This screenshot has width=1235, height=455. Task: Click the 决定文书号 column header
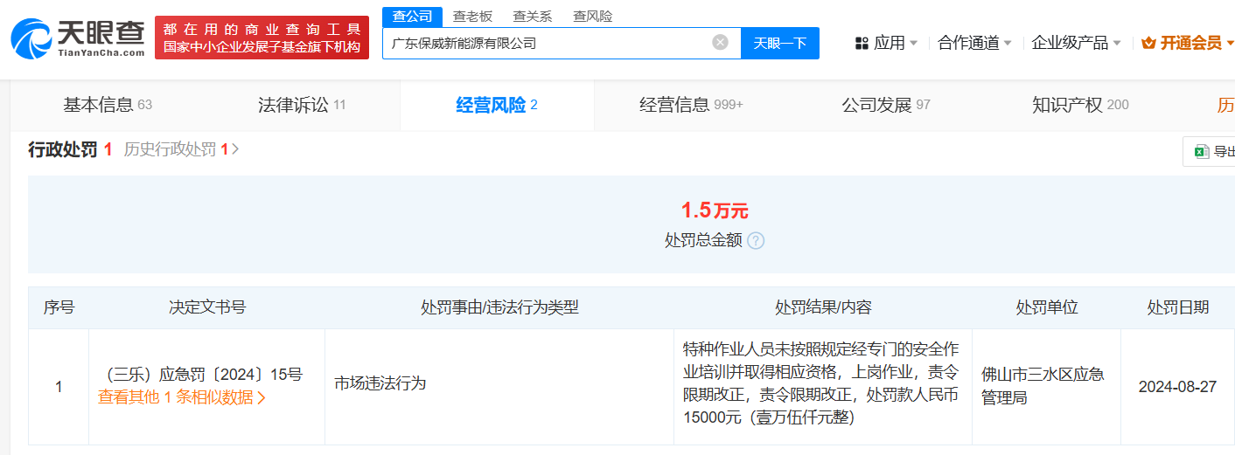point(207,307)
